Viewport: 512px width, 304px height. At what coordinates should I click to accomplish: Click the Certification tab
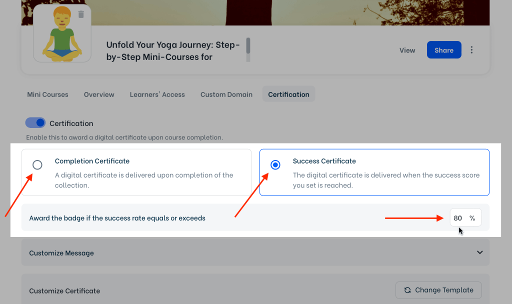click(288, 94)
